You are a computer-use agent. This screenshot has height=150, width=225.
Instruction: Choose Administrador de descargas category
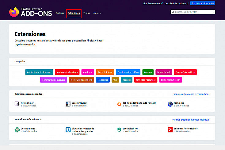pos(39,72)
